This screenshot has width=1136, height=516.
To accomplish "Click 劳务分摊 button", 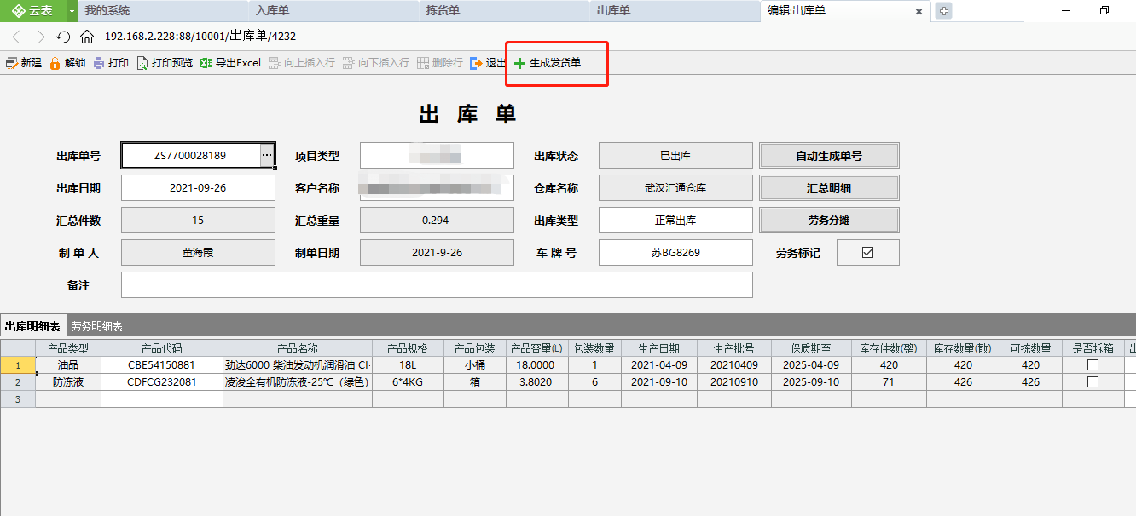I will [829, 221].
